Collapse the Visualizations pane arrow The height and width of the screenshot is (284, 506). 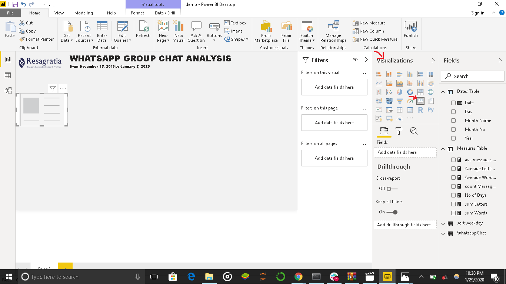tap(433, 60)
